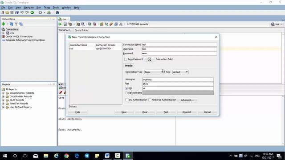This screenshot has height=160, width=285.
Task: Expand OLAP Reports folder
Action: (x=3, y=100)
